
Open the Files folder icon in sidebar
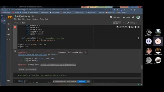click(8, 40)
